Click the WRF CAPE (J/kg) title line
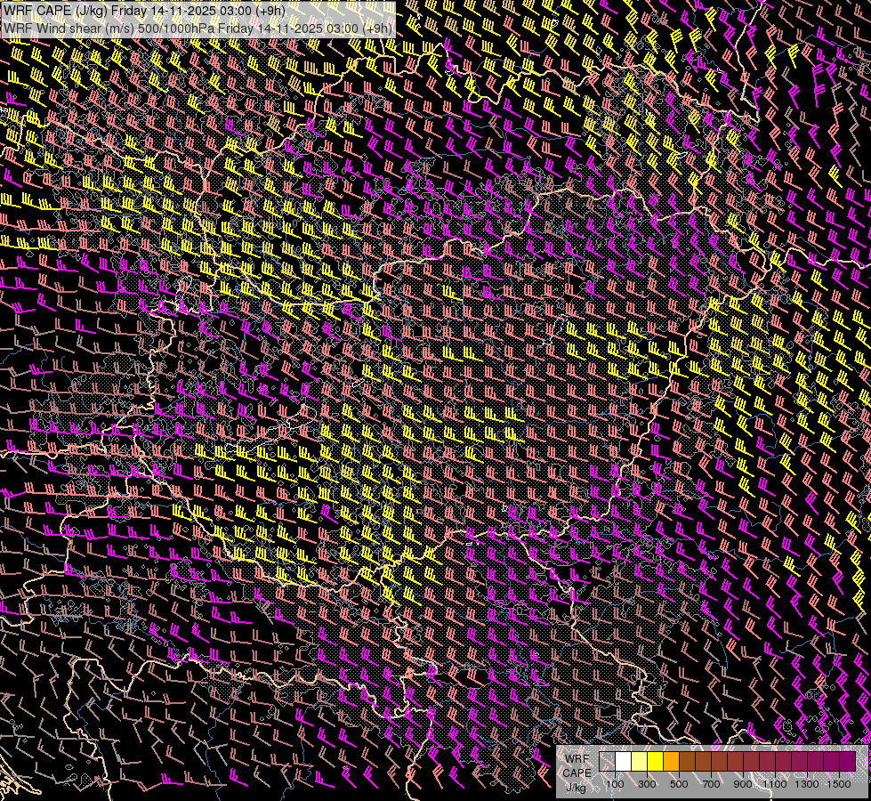The width and height of the screenshot is (871, 801). (145, 11)
